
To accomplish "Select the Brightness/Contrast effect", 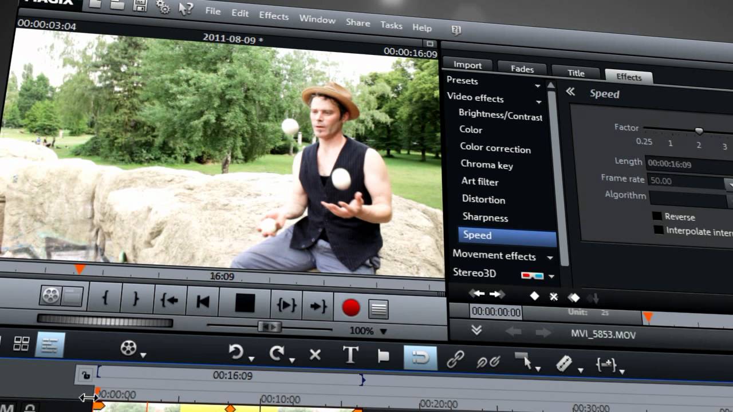I will coord(501,116).
